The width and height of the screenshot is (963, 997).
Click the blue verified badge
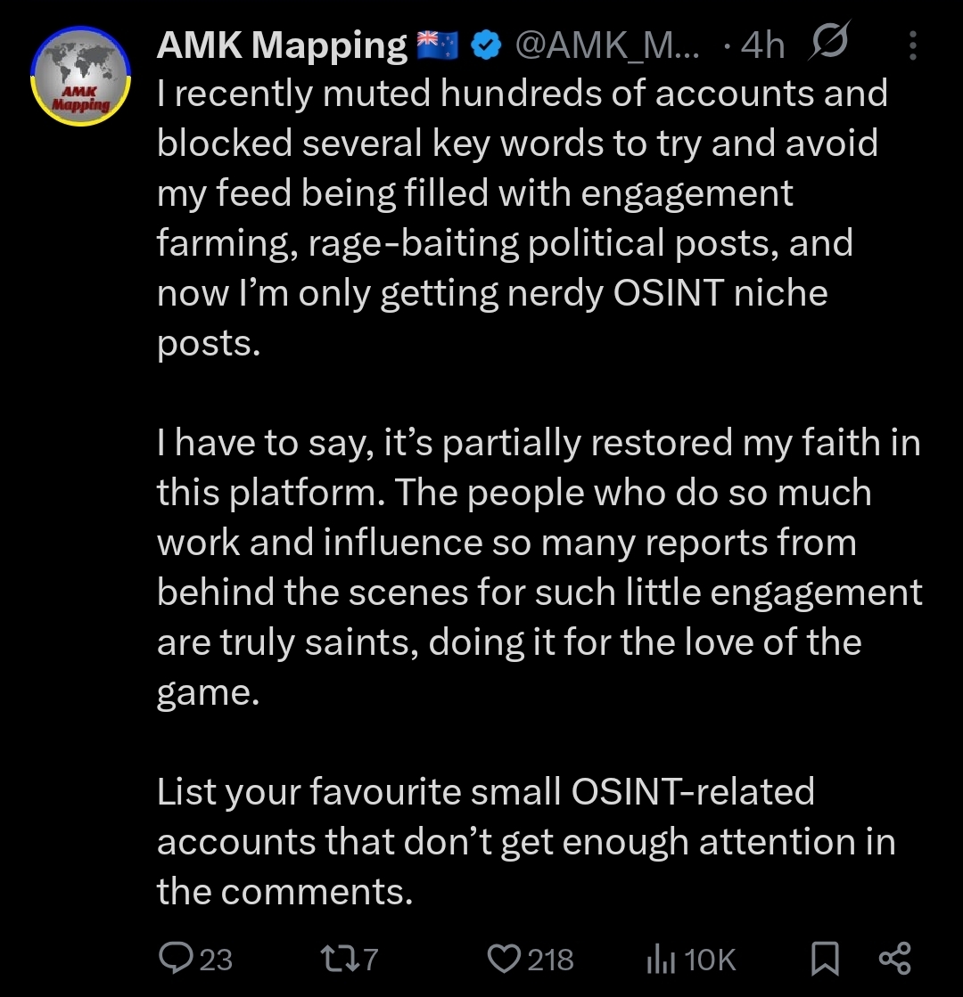[486, 45]
